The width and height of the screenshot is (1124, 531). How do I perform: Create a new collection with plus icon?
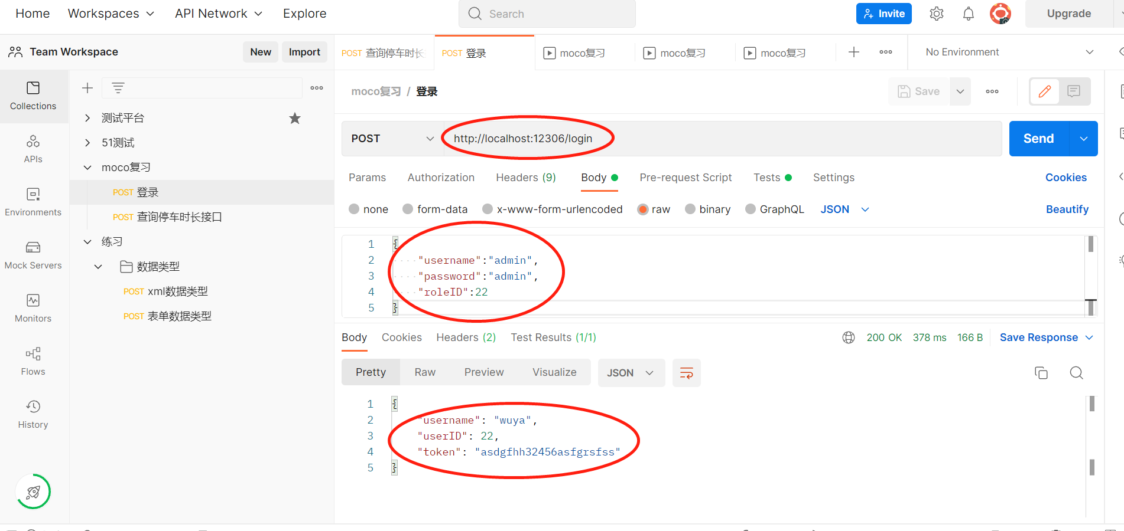click(87, 88)
